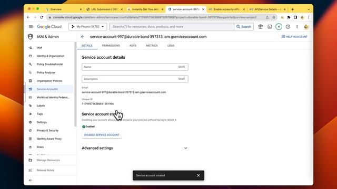The image size is (337, 189).
Task: Reload the page in the browser
Action: point(42,17)
